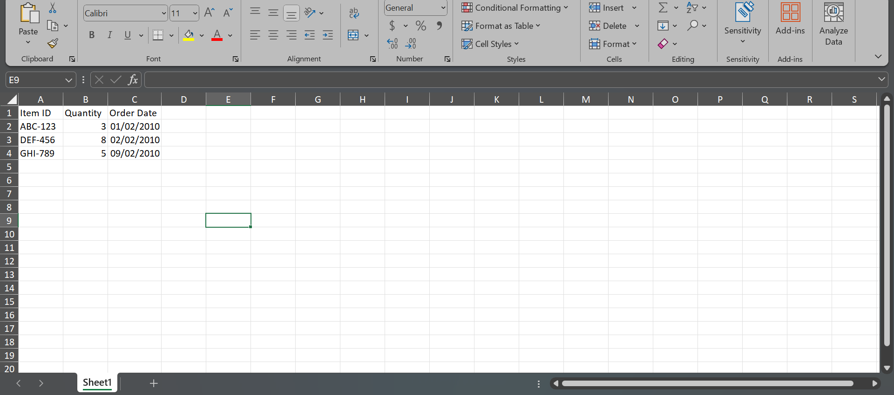Apply the Borders icon

click(158, 35)
